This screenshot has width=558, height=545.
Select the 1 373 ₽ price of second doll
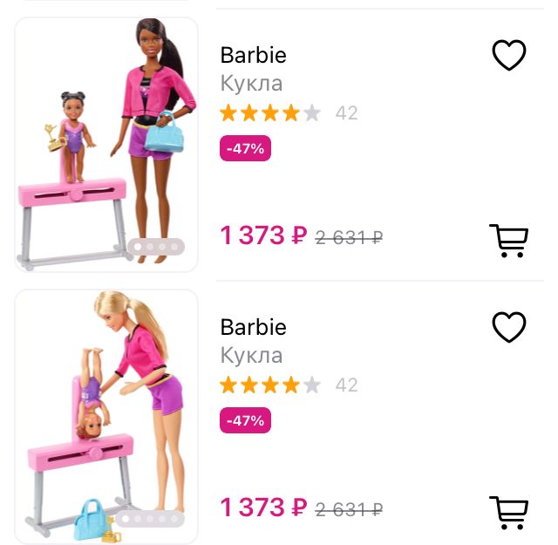(x=263, y=508)
